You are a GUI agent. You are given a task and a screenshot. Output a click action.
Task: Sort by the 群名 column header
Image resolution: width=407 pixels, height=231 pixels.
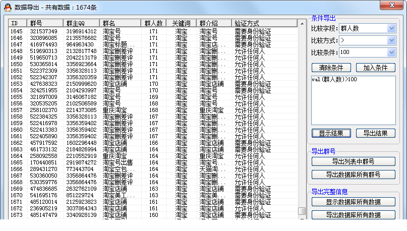121,23
